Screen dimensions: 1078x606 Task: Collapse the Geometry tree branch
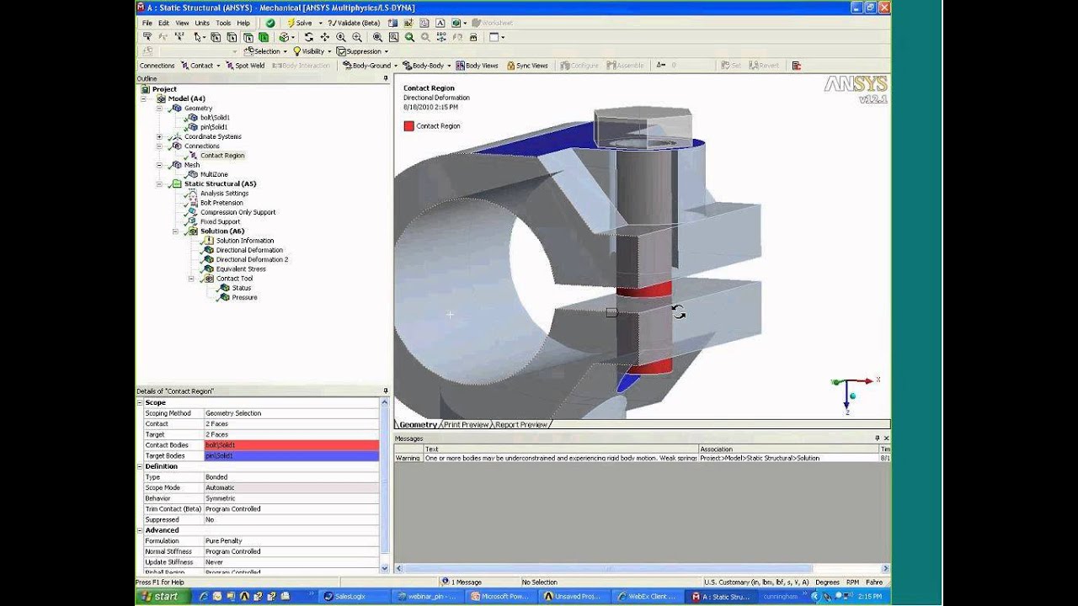[159, 109]
